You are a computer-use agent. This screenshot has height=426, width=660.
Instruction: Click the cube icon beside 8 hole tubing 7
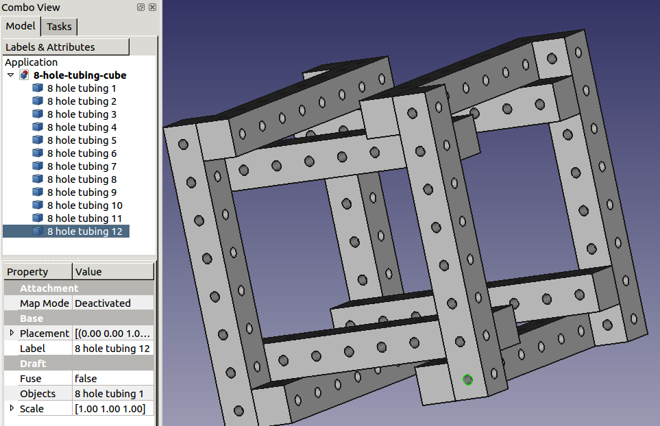[37, 166]
